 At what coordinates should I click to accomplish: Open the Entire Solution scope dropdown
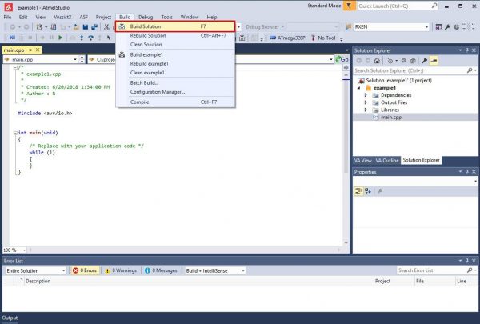35,270
